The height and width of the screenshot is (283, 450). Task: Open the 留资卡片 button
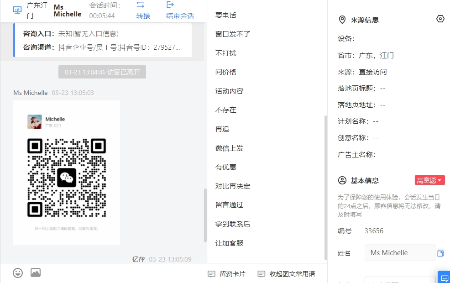pyautogui.click(x=226, y=274)
